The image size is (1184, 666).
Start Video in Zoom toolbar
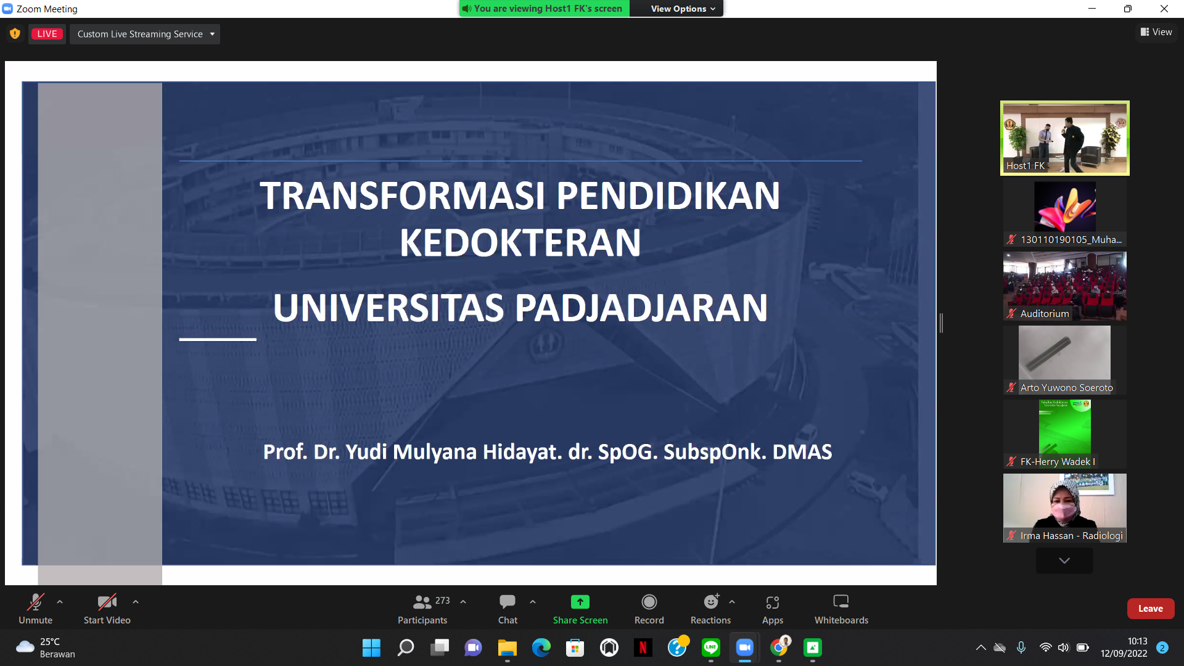pos(107,609)
